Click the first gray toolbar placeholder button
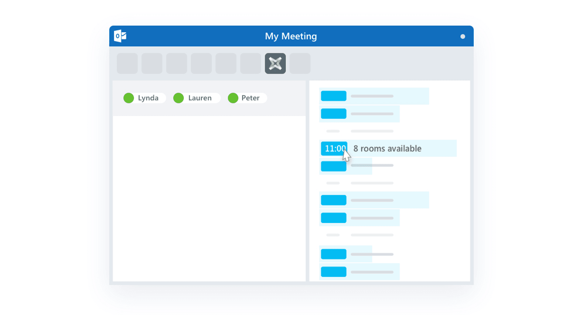 pos(127,63)
